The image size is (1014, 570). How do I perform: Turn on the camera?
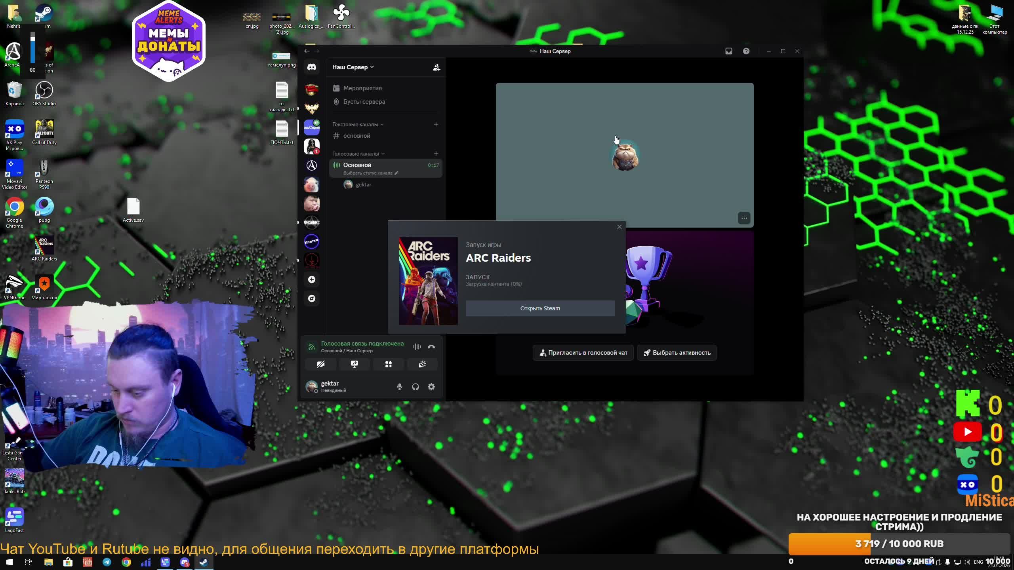click(320, 364)
